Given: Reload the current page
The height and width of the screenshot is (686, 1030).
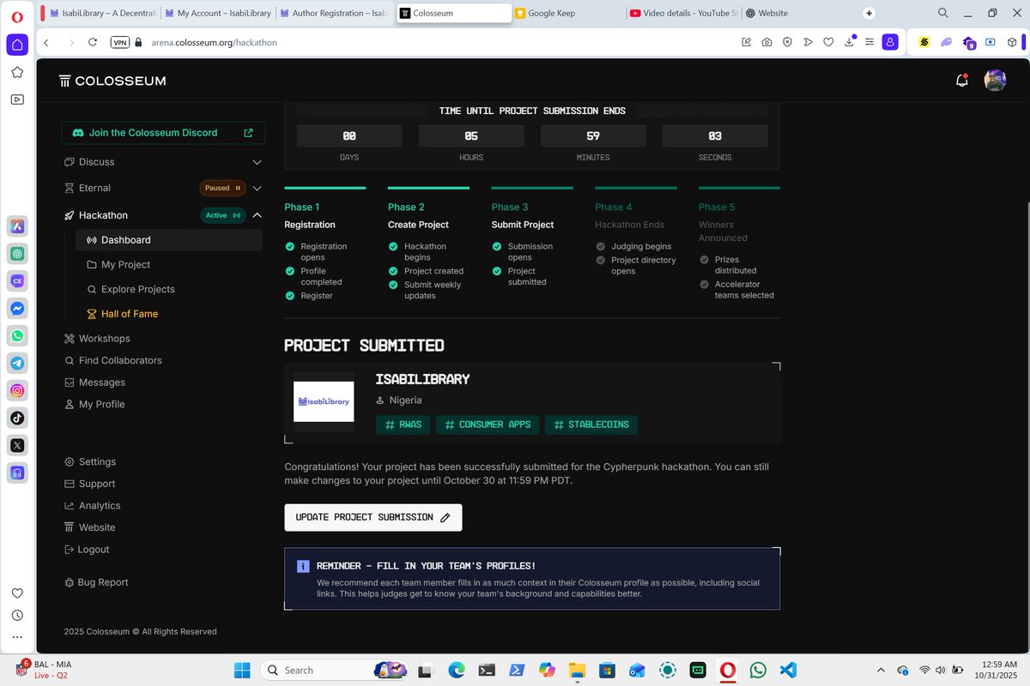Looking at the screenshot, I should click(x=93, y=42).
